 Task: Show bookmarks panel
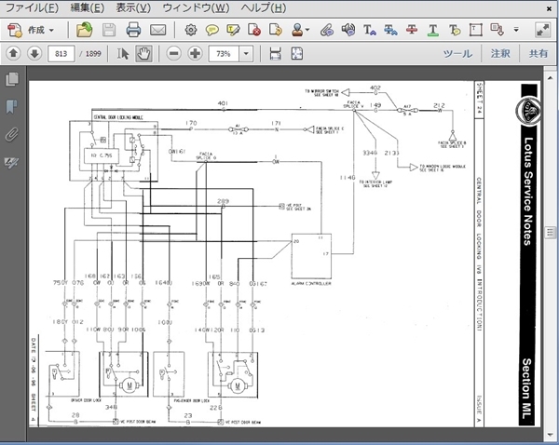coord(12,107)
